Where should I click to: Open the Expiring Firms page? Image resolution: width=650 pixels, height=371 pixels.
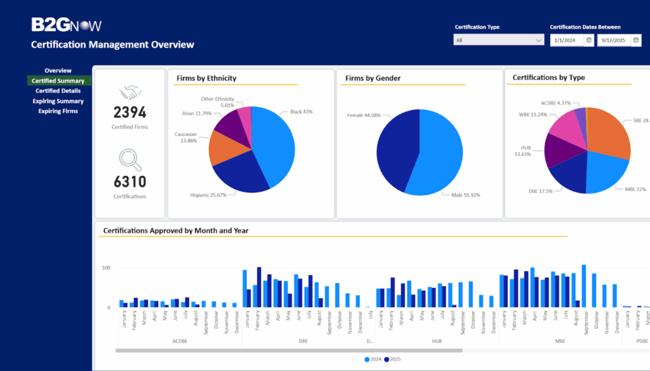(x=58, y=111)
